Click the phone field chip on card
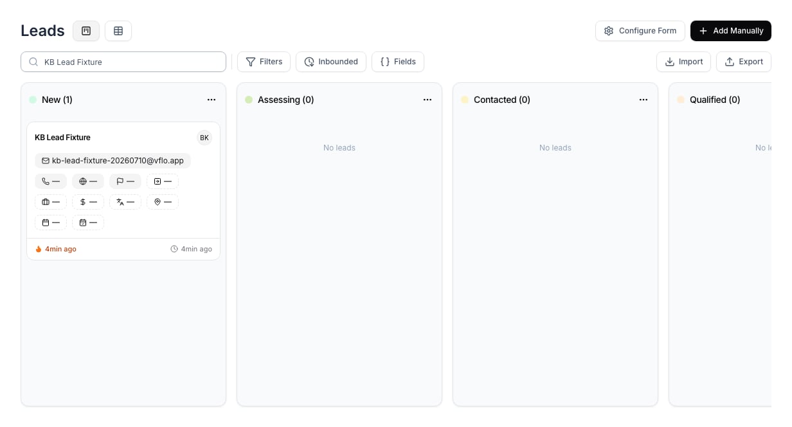 click(51, 181)
